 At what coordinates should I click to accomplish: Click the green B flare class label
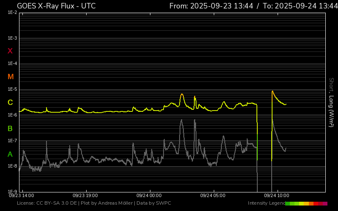[10, 128]
